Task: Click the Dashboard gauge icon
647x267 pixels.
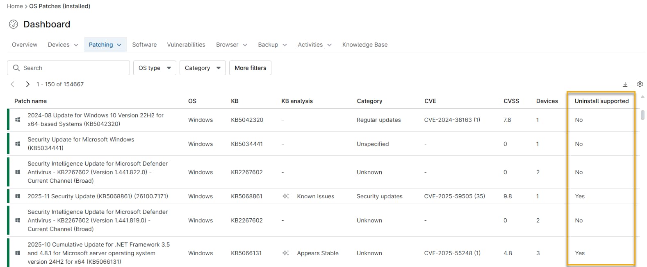Action: tap(14, 25)
